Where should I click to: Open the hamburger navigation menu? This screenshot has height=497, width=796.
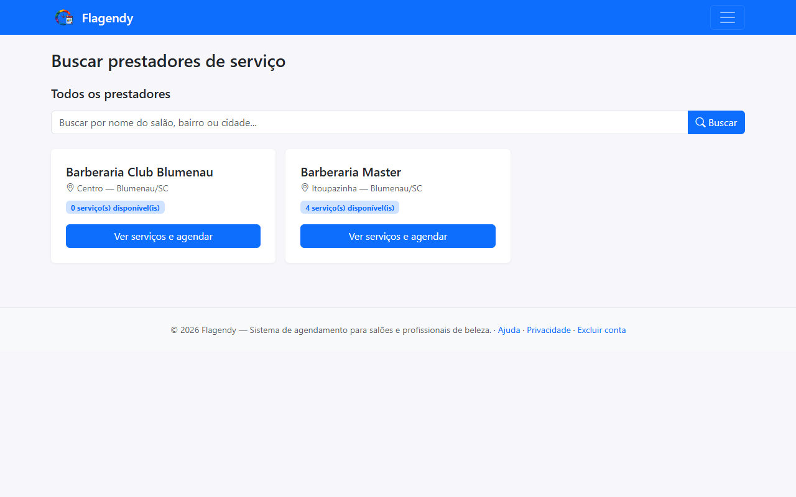click(727, 17)
